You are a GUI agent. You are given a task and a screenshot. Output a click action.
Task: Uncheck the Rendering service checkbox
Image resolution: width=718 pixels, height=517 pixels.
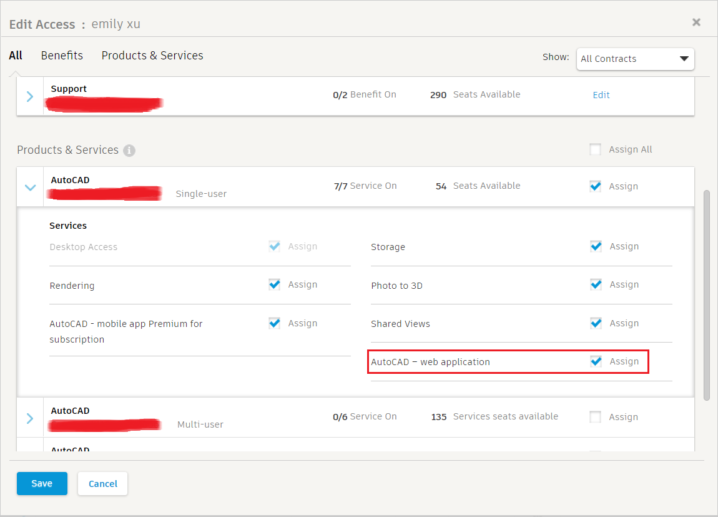274,284
